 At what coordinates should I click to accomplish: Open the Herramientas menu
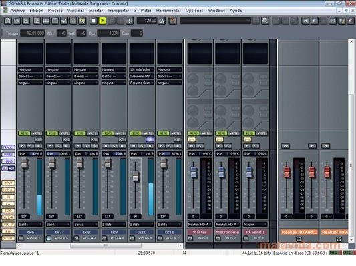tap(168, 11)
